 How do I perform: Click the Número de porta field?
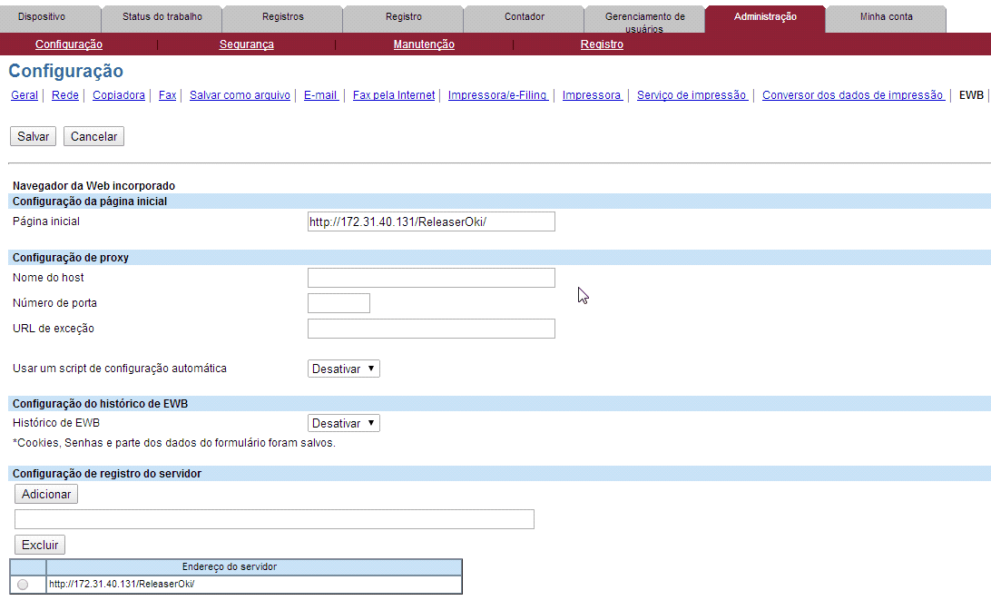339,303
